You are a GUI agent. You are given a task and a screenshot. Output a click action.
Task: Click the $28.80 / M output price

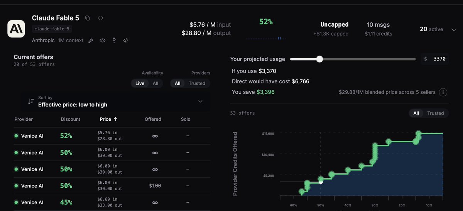(206, 33)
